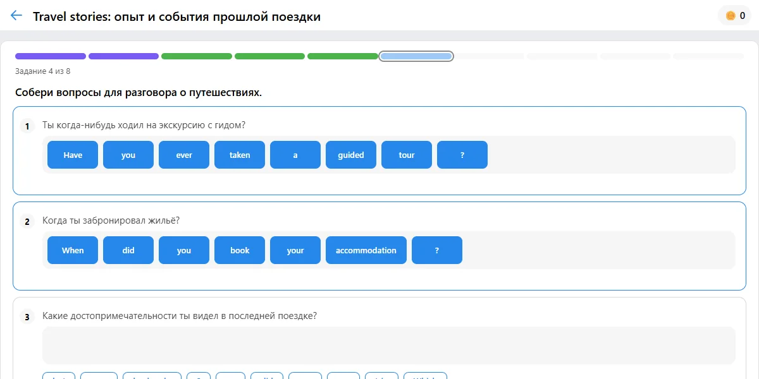Image resolution: width=759 pixels, height=379 pixels.
Task: Click the question mark chip after "accommodation"
Action: 437,250
